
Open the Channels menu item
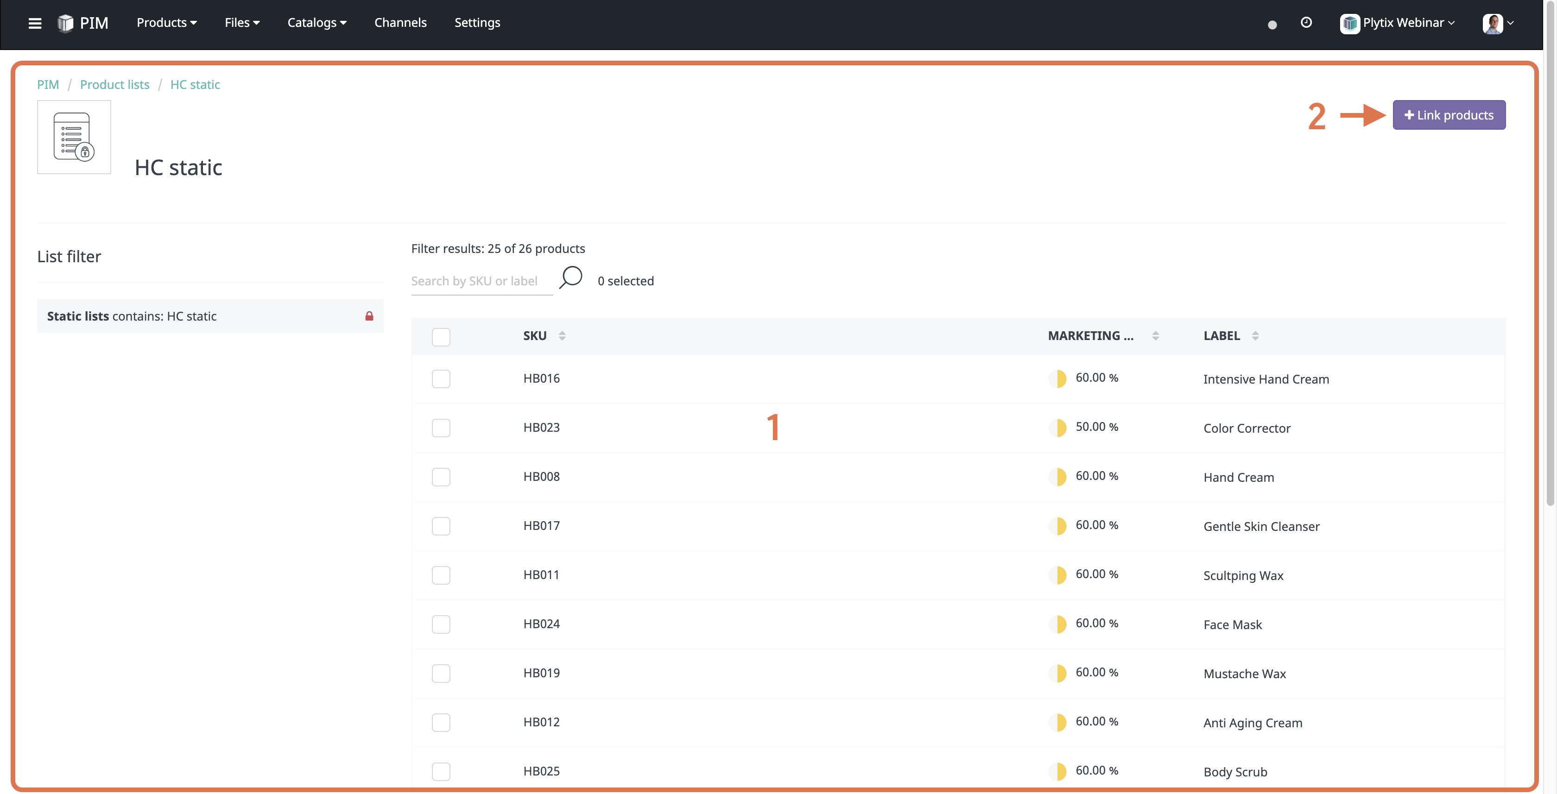(400, 22)
